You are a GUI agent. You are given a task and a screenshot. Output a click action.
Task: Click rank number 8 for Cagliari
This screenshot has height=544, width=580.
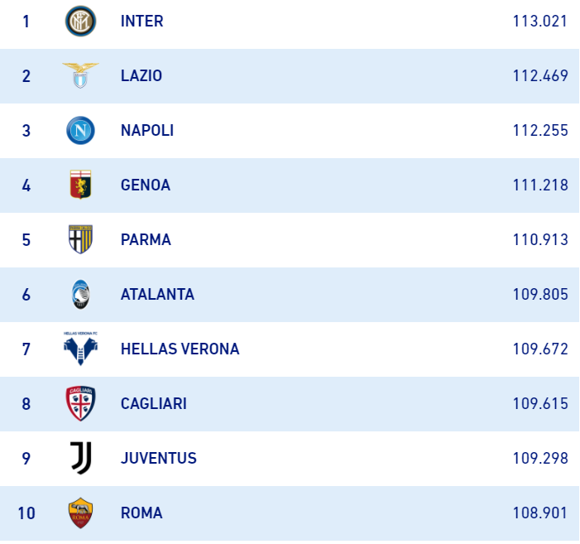(x=26, y=404)
